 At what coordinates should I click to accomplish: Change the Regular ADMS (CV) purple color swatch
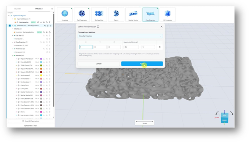[41, 59]
